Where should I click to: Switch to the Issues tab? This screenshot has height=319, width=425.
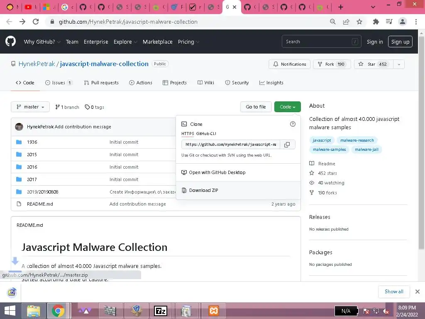coord(59,83)
